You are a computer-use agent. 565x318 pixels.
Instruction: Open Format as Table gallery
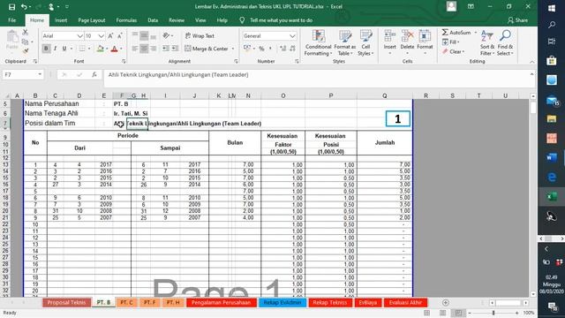pos(344,43)
